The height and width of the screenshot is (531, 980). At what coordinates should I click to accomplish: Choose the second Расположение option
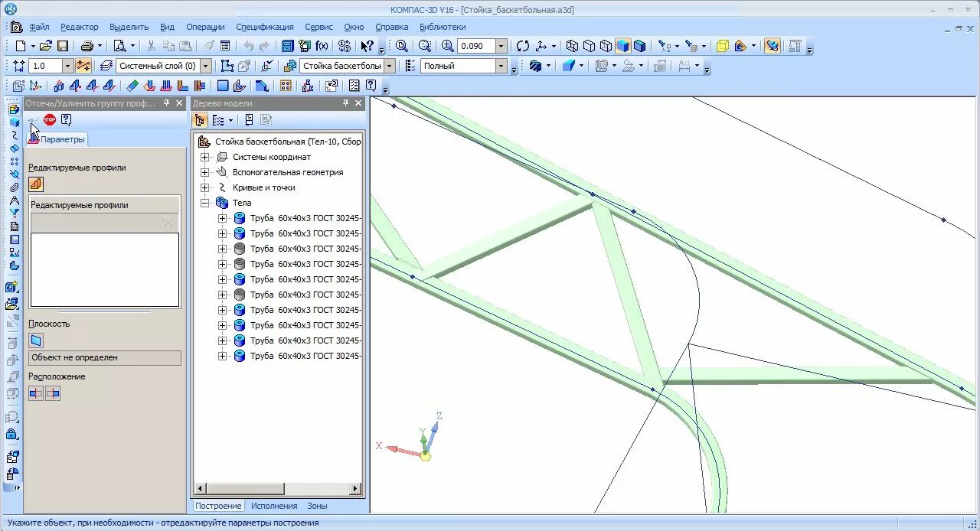pos(53,393)
